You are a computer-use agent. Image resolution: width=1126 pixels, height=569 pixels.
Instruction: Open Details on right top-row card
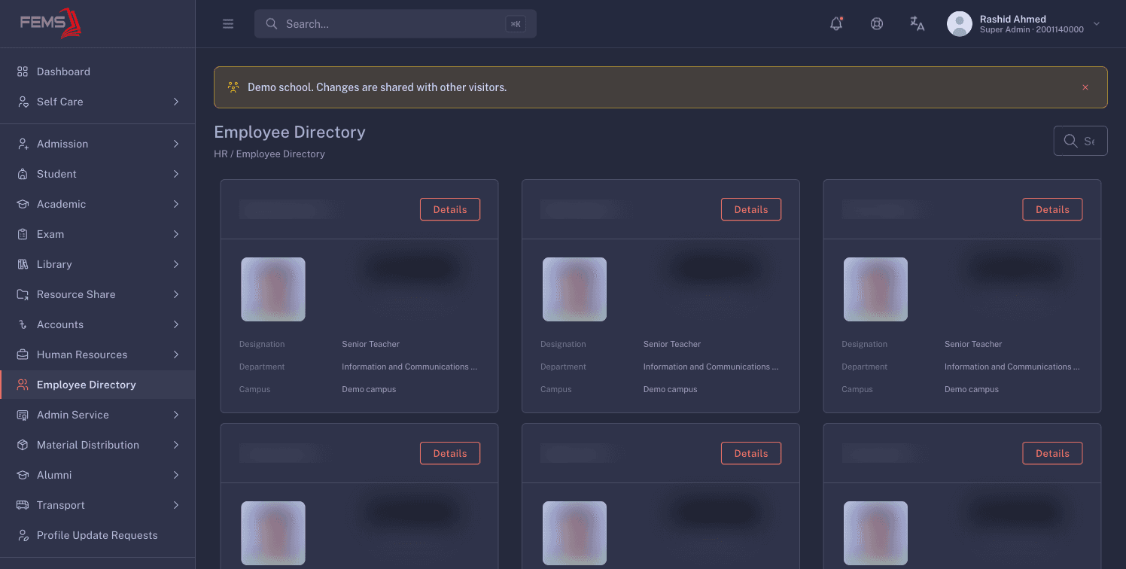pos(1052,209)
